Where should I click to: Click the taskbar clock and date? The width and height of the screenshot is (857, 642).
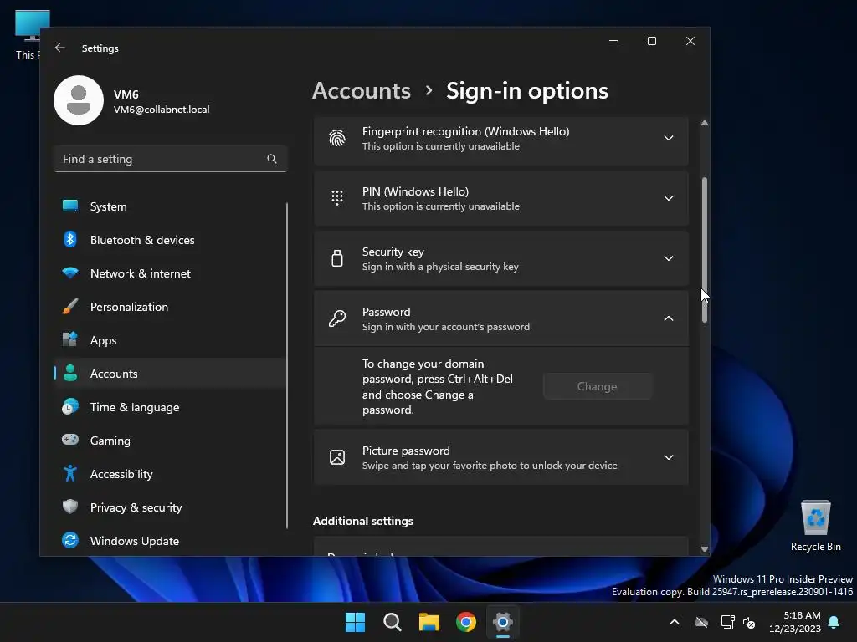[795, 622]
